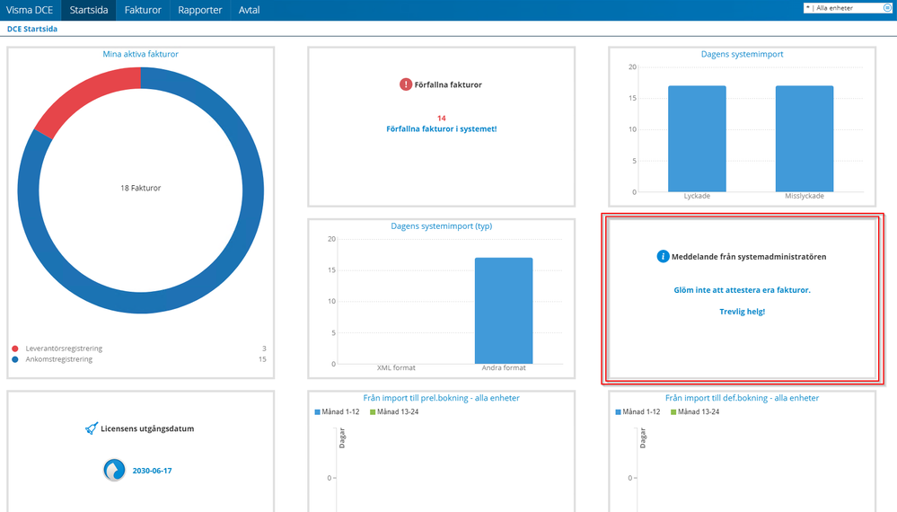Screen dimensions: 897x512
Task: Open the Rapporter menu
Action: (199, 10)
